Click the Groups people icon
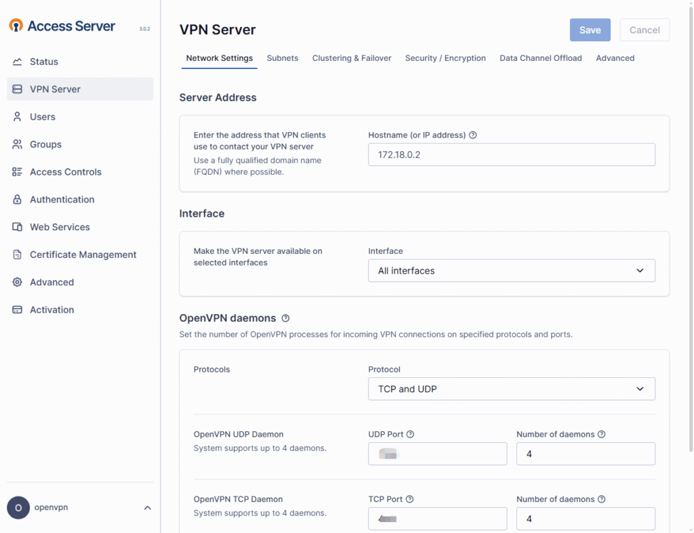Image resolution: width=694 pixels, height=533 pixels. (x=18, y=144)
